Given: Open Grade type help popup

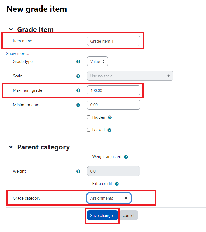Looking at the screenshot, I should point(78,62).
